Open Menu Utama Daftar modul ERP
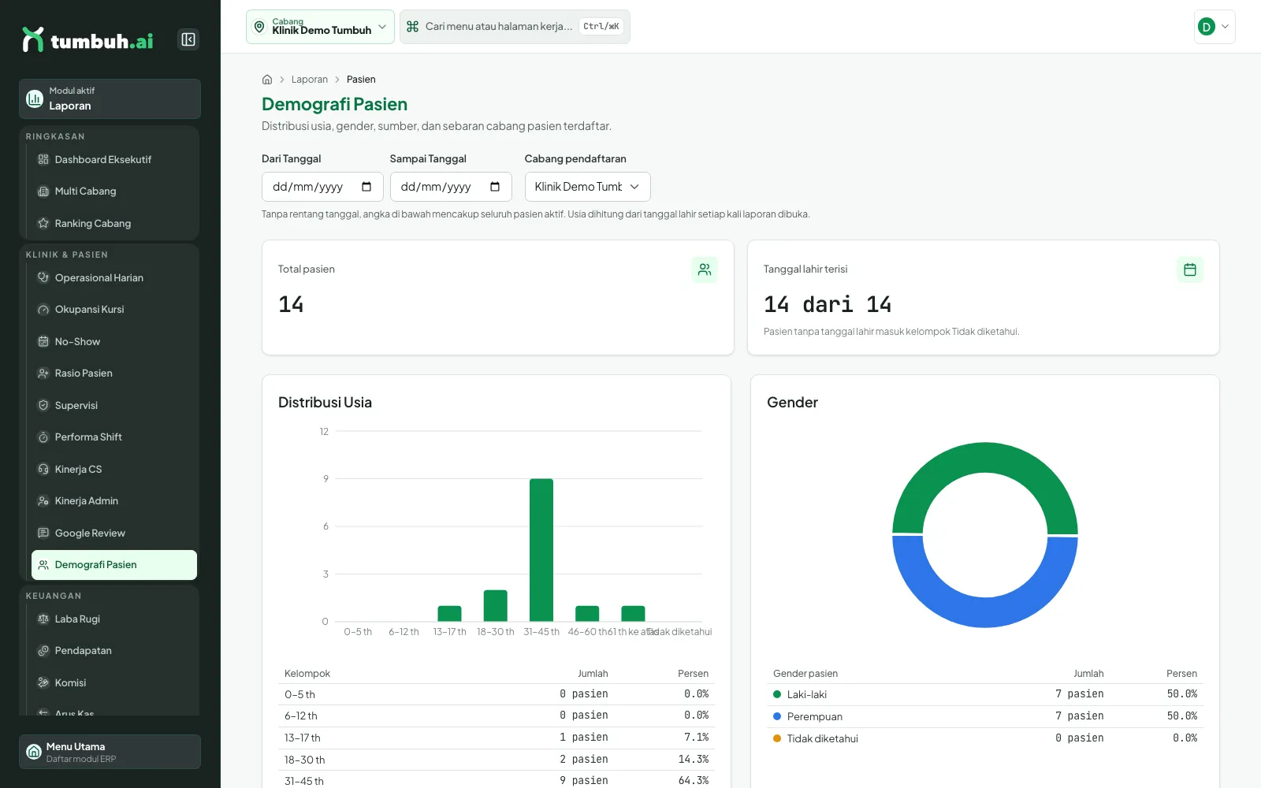1261x788 pixels. point(110,752)
